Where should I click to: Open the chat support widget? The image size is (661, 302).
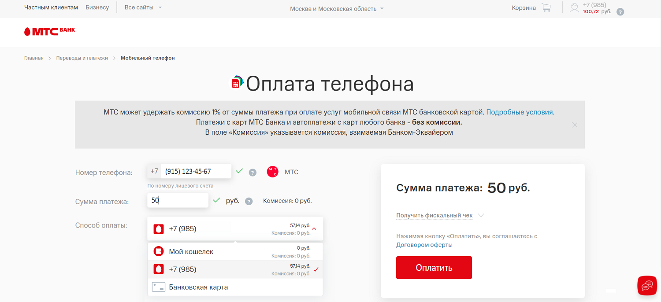[x=647, y=285]
